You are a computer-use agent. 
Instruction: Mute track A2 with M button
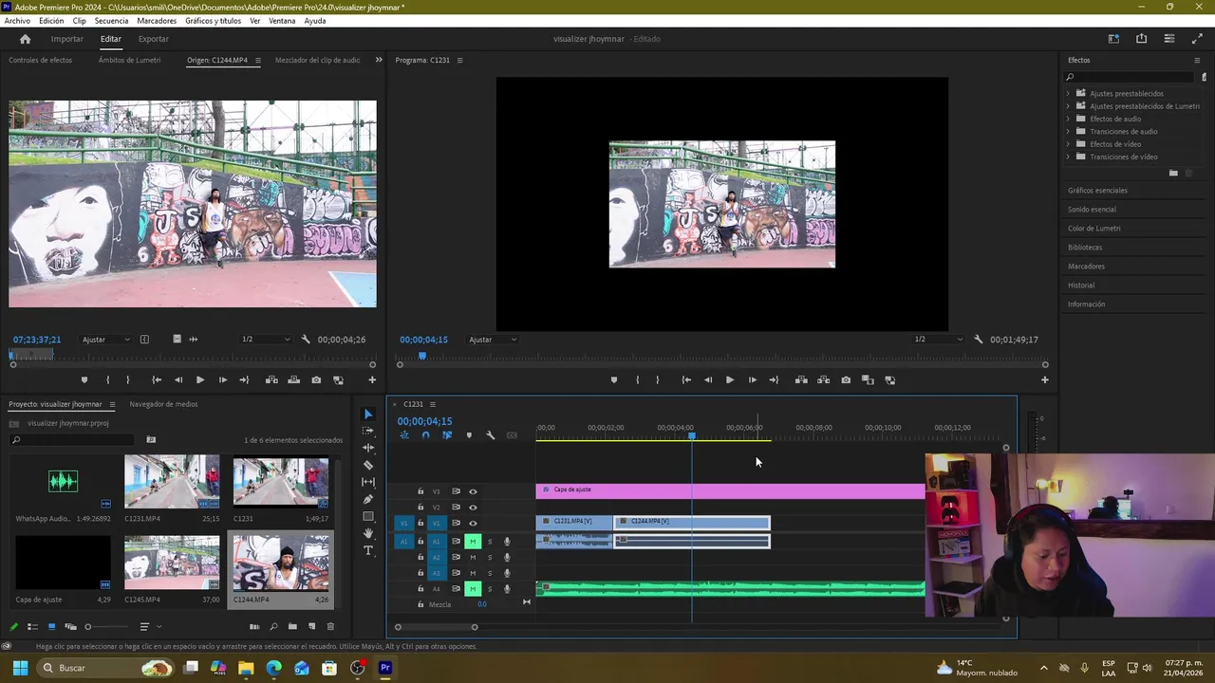(472, 558)
